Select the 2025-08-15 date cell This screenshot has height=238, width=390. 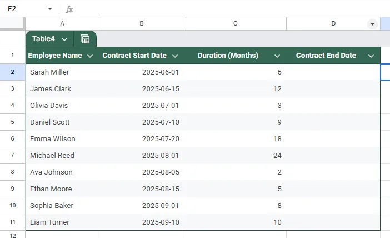click(142, 189)
